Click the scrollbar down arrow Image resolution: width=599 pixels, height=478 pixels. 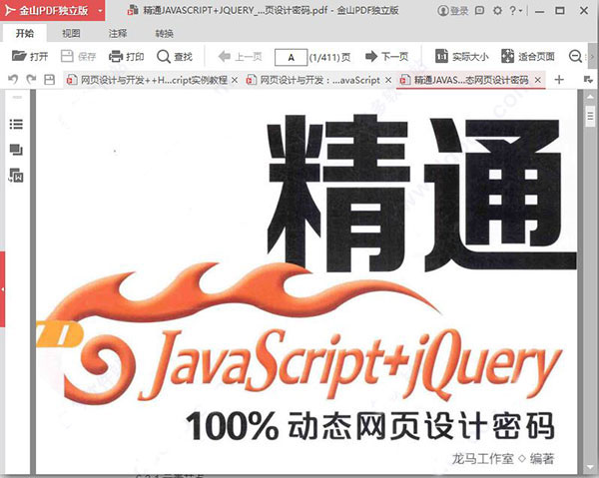pyautogui.click(x=591, y=468)
